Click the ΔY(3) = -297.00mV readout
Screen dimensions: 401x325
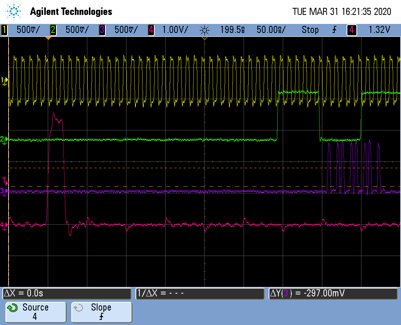(x=333, y=293)
